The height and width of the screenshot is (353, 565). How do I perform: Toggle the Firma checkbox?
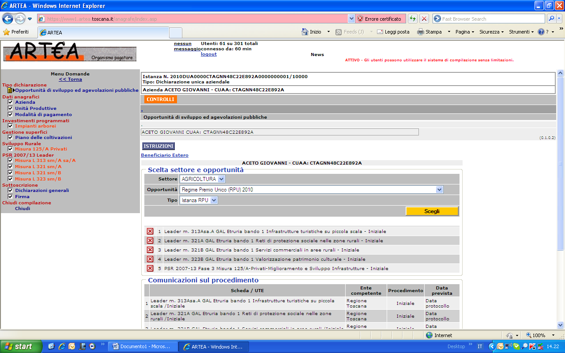pyautogui.click(x=10, y=196)
